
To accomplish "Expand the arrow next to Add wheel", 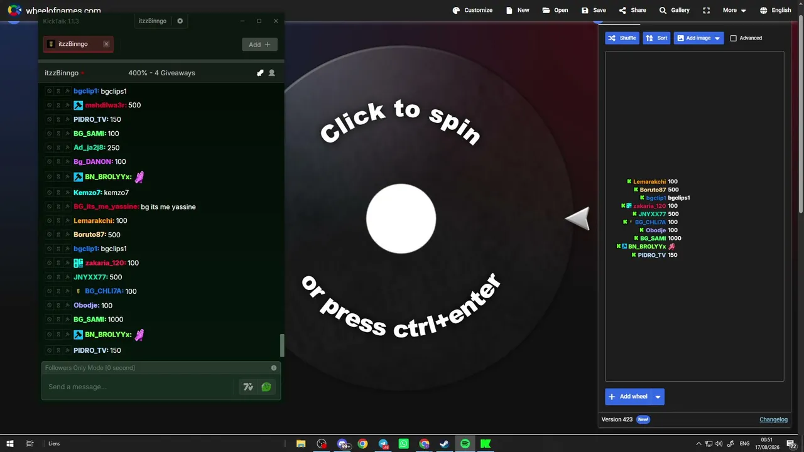I will (x=658, y=397).
